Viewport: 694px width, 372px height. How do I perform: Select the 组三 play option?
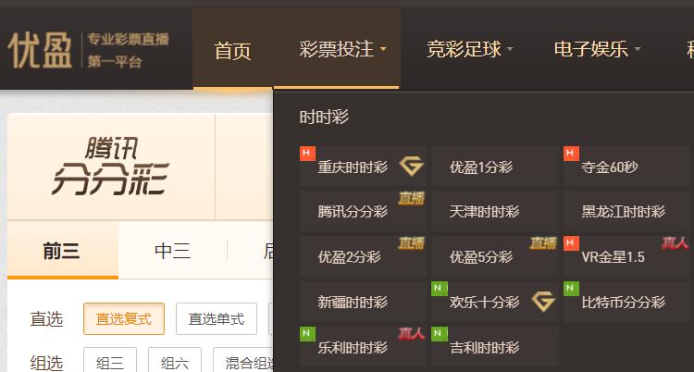(x=110, y=362)
